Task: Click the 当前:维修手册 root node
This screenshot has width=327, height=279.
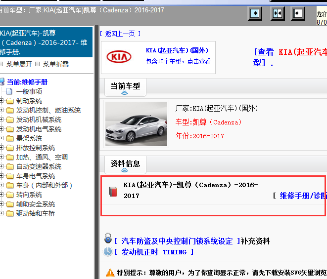Action: [x=27, y=82]
